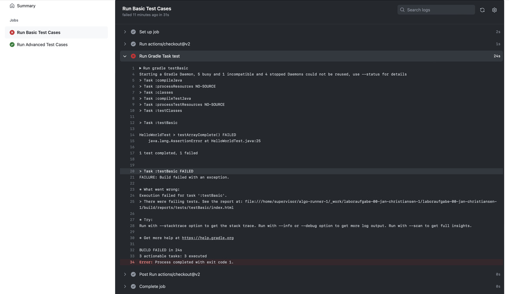Open the log settings gear icon
Image resolution: width=509 pixels, height=294 pixels.
(494, 10)
